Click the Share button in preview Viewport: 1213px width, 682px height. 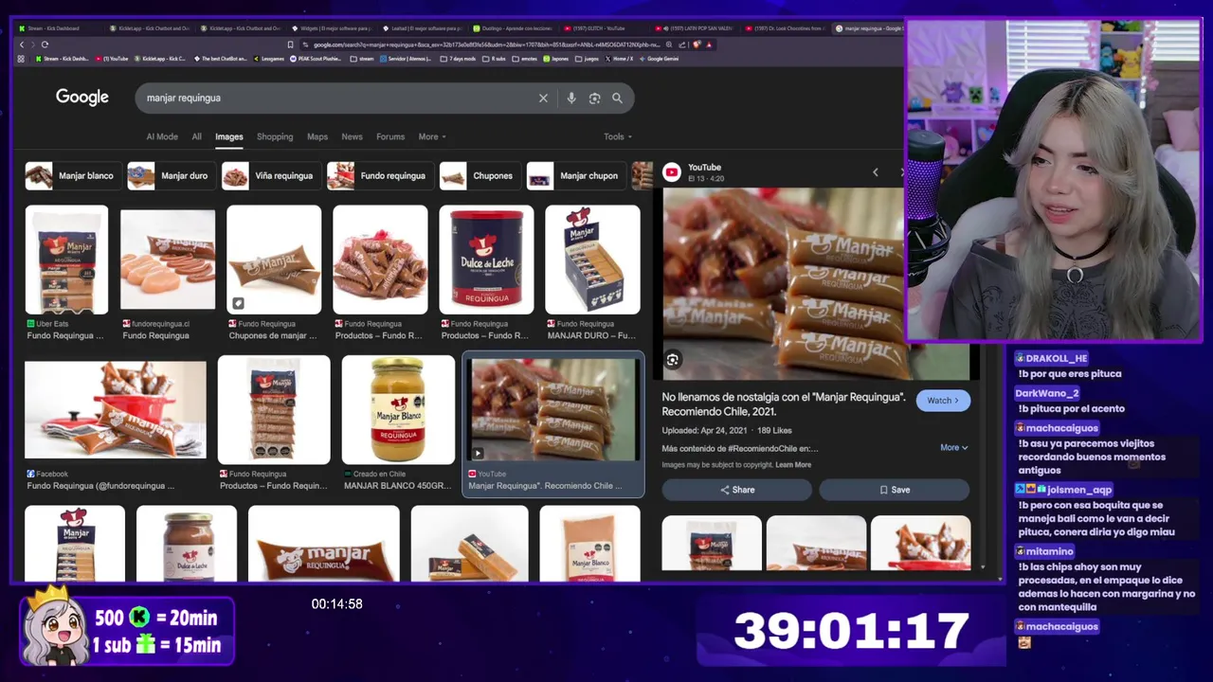[x=737, y=490]
